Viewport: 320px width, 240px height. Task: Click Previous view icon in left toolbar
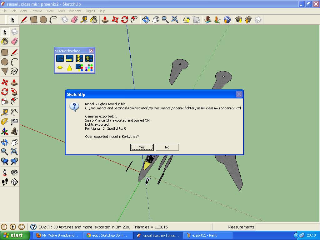pos(4,161)
